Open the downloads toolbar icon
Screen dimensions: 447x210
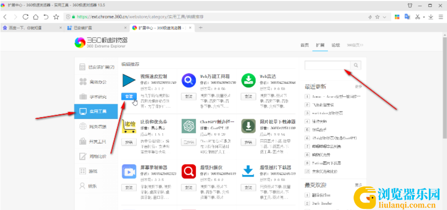[431, 17]
